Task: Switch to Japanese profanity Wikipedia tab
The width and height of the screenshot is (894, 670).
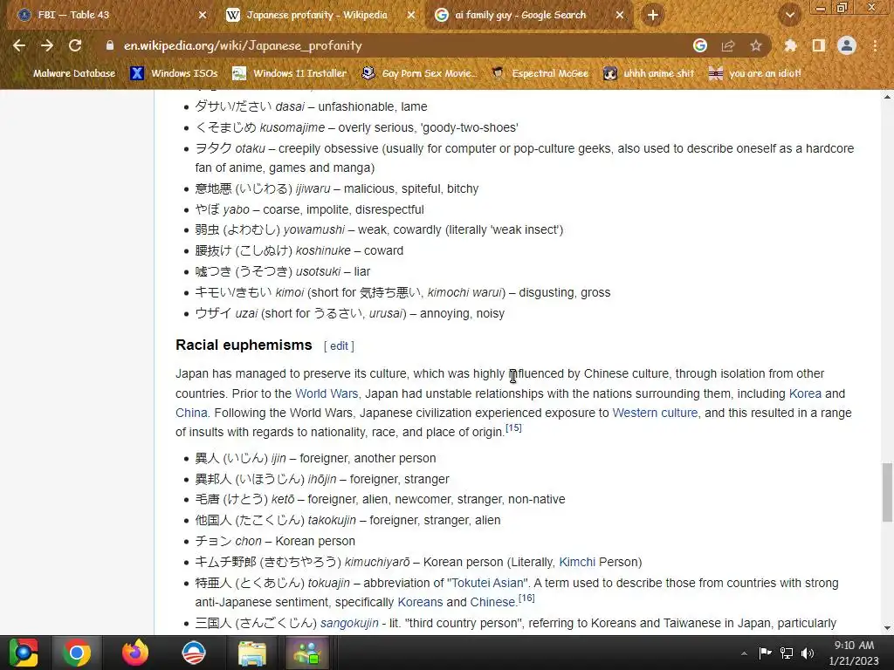Action: 320,16
